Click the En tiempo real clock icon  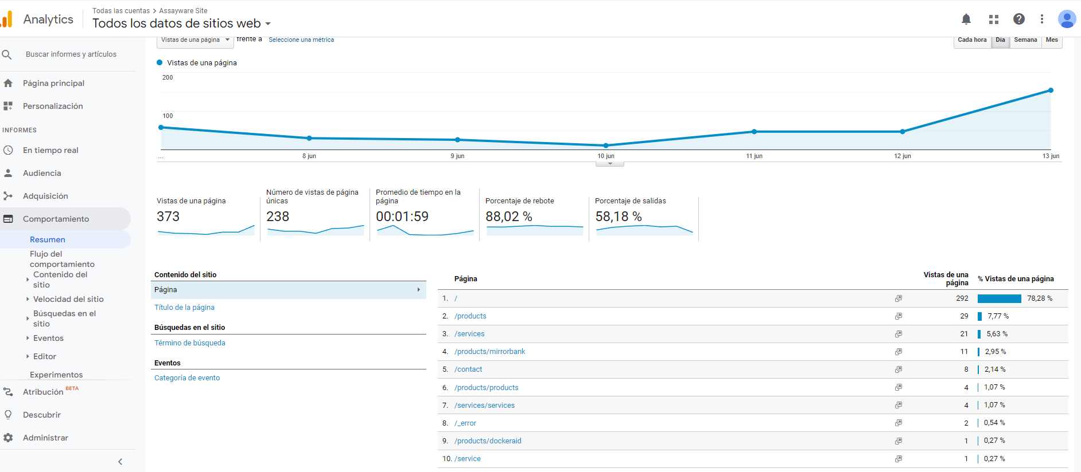(x=8, y=150)
